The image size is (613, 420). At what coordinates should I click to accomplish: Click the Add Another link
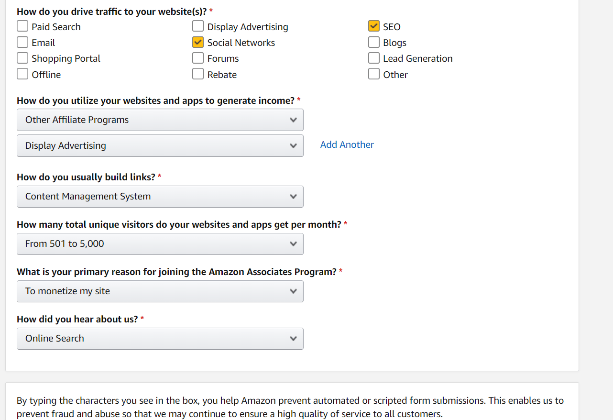coord(347,144)
